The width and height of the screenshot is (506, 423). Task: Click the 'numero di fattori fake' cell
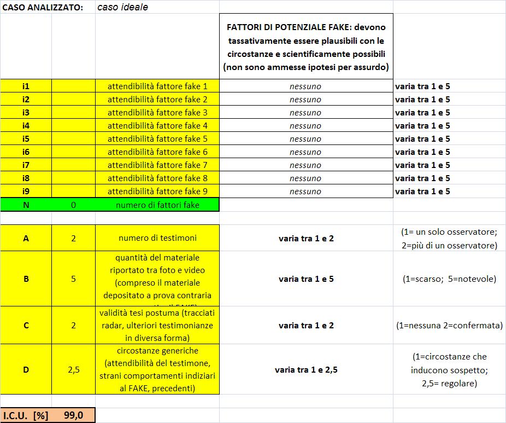157,205
